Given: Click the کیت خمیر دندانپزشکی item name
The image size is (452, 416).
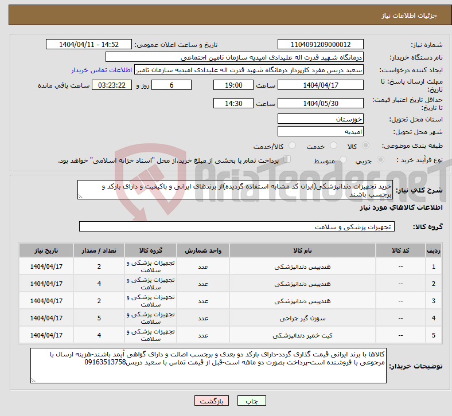Looking at the screenshot, I should pyautogui.click(x=302, y=336).
